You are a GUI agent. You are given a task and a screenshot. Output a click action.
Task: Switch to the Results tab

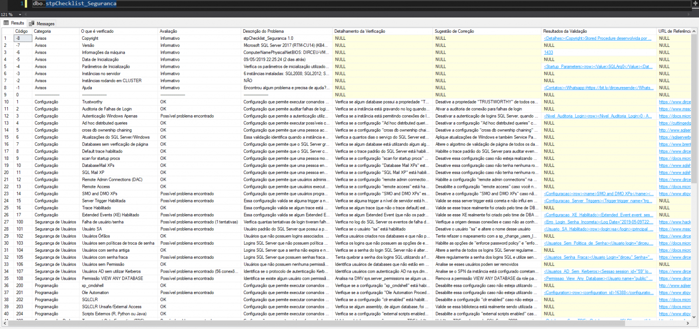[14, 23]
